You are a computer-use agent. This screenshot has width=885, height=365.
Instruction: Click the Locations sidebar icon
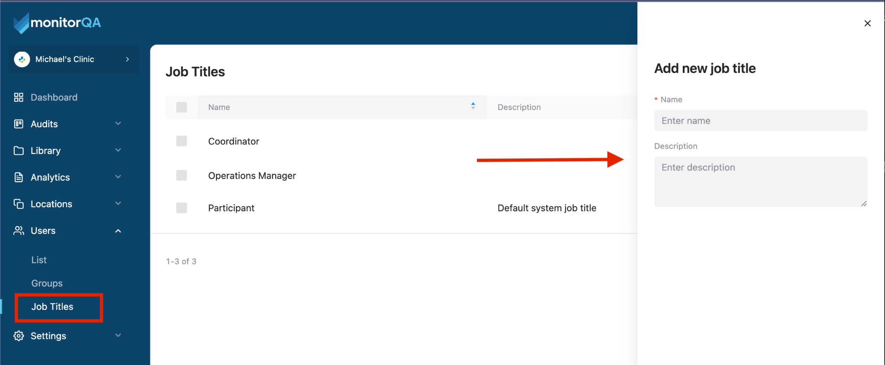click(19, 204)
